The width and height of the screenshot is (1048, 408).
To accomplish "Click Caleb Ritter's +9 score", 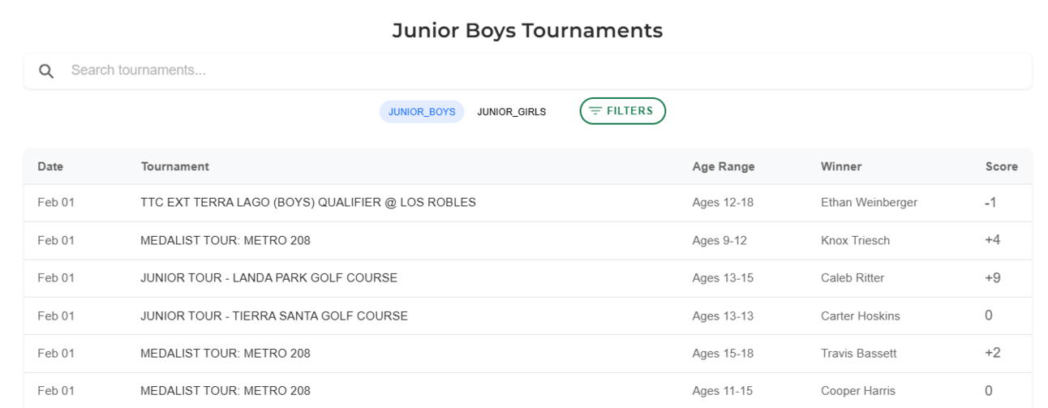I will [x=993, y=278].
